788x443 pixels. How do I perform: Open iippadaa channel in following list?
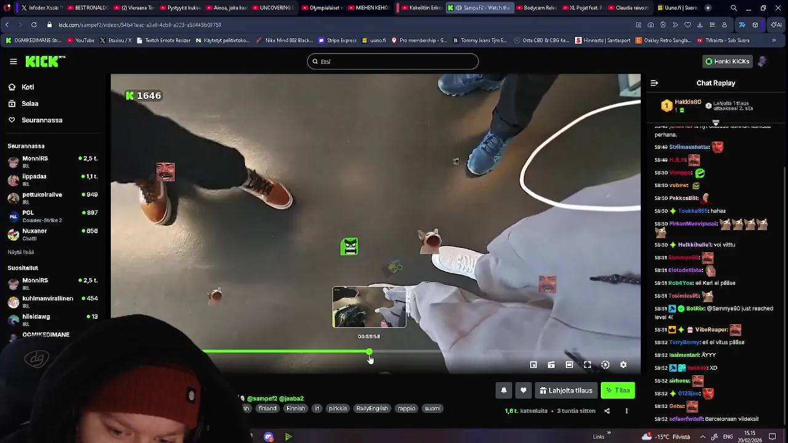tap(52, 180)
